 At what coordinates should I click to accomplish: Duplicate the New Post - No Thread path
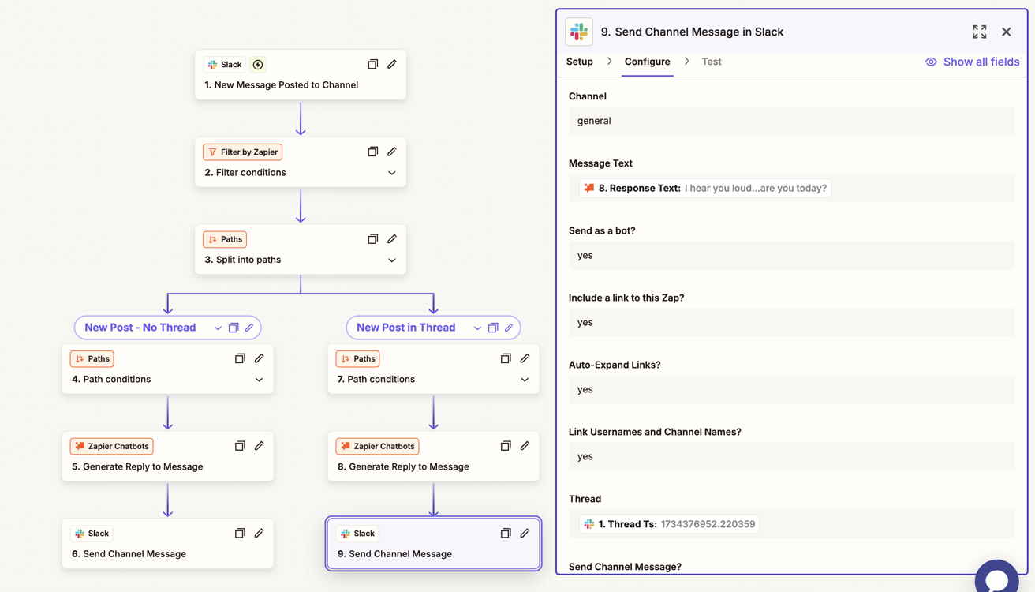point(234,328)
